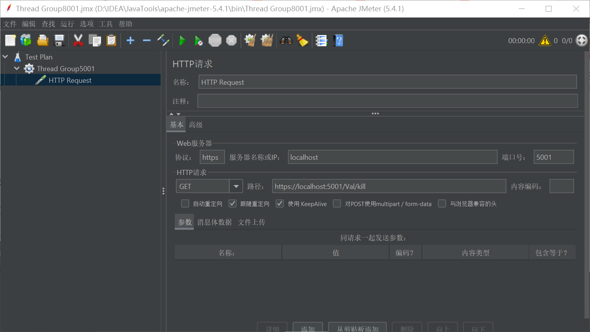590x332 pixels.
Task: Click the elapsed time 00:00:00
Action: (x=521, y=41)
